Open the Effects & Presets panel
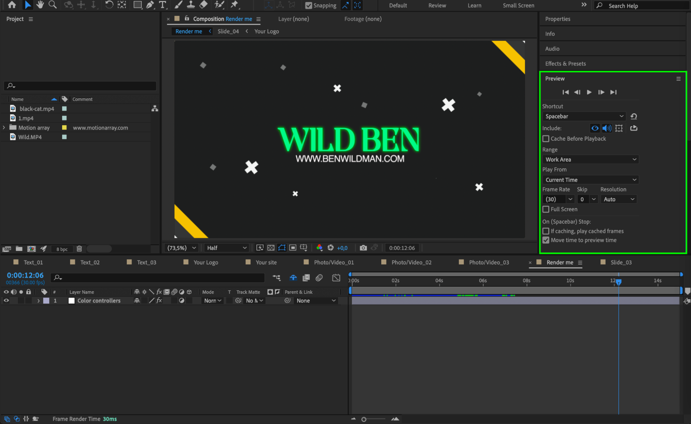691x424 pixels. point(565,64)
